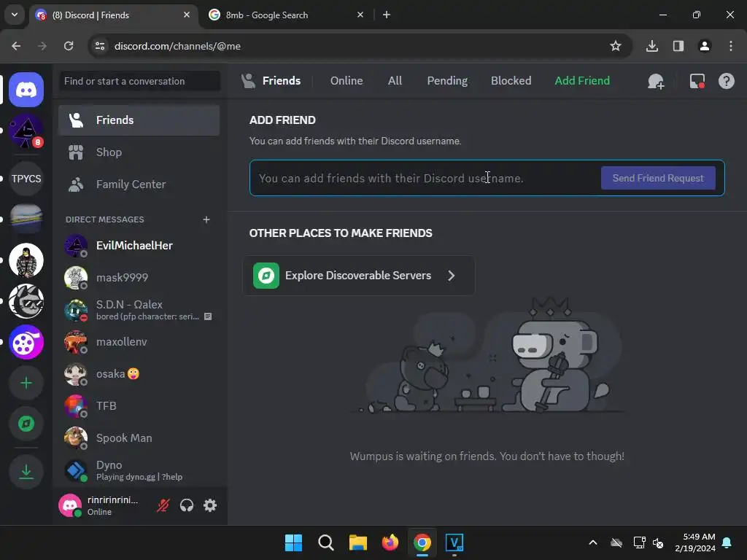Image resolution: width=747 pixels, height=560 pixels.
Task: Open the clock and date panel
Action: 695,542
